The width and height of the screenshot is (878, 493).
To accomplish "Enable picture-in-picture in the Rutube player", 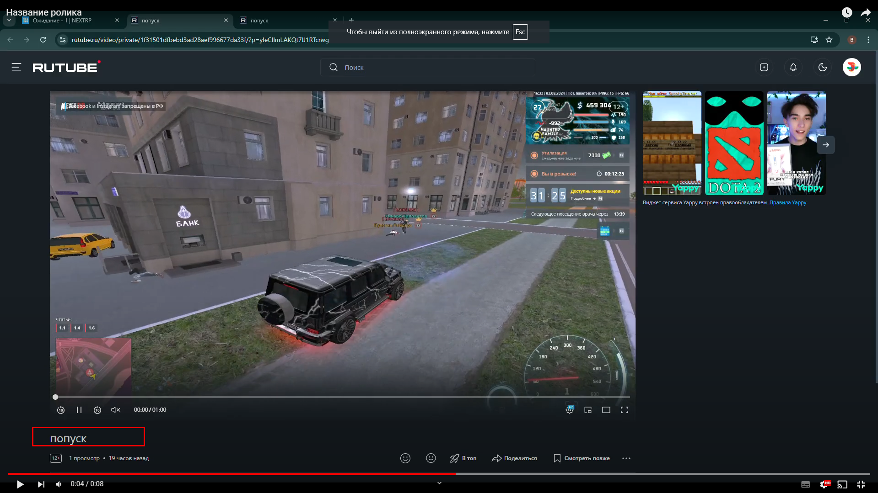I will [x=588, y=410].
